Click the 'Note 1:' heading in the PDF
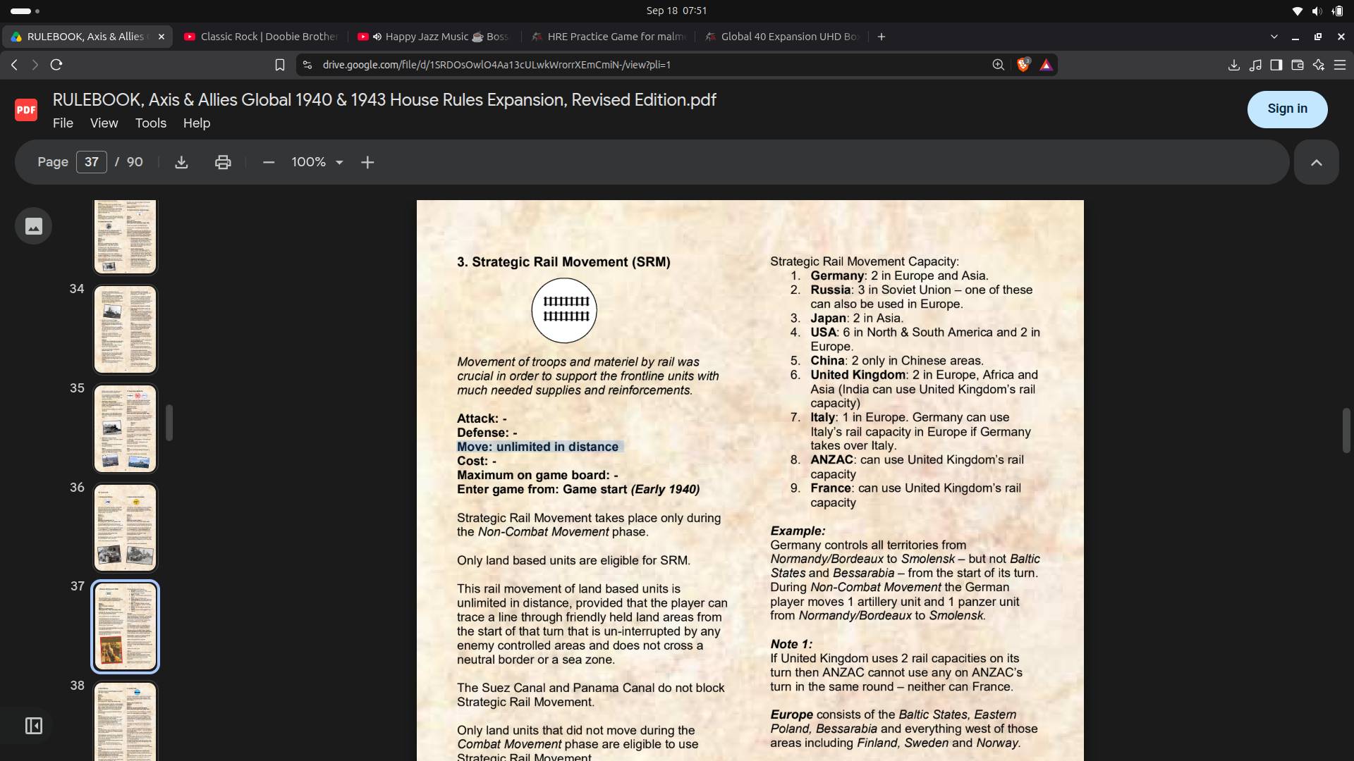1354x761 pixels. point(791,644)
